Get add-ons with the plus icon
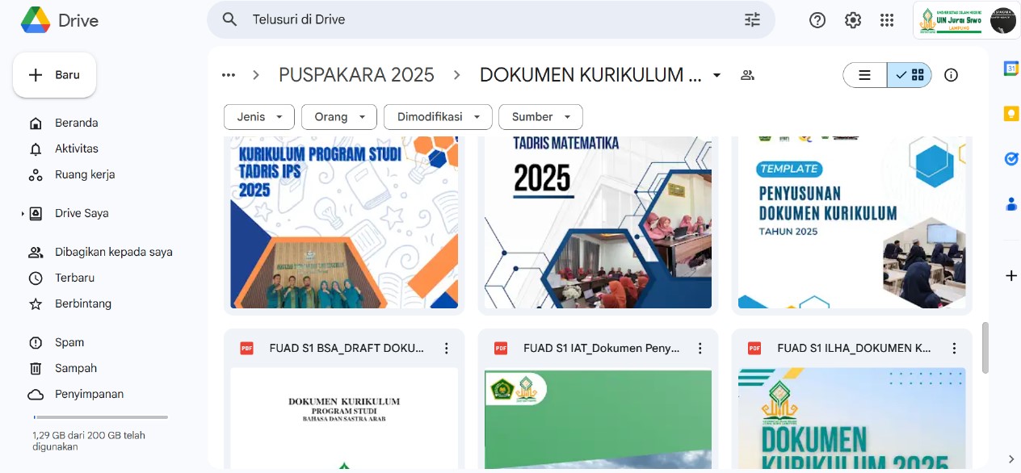1021x473 pixels. (1010, 276)
